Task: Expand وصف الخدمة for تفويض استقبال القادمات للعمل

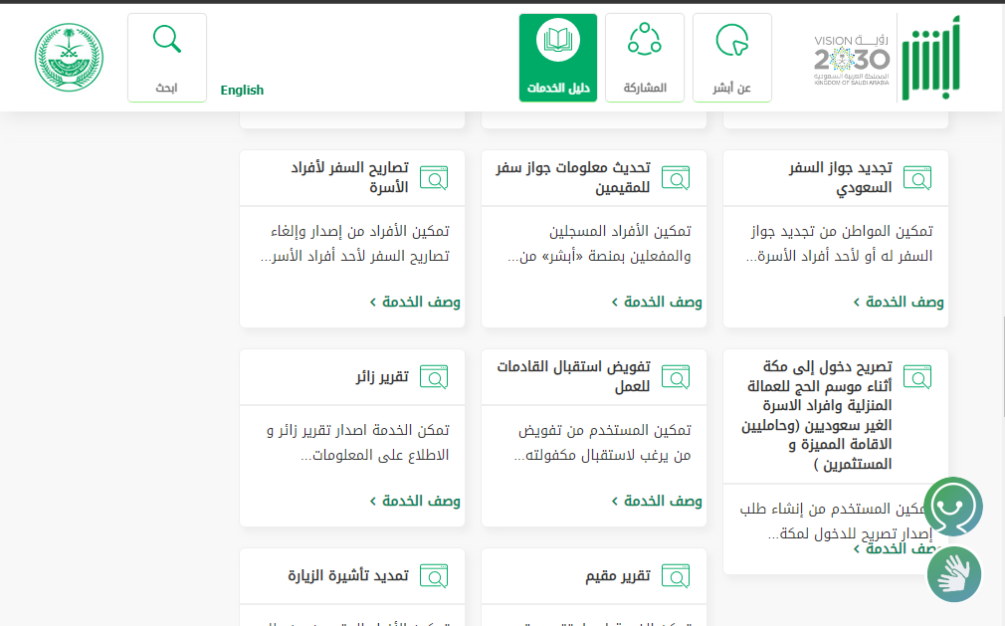Action: coord(657,501)
